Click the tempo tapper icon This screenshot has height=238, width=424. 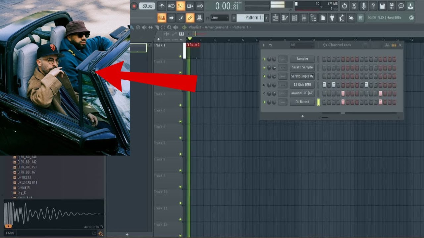pyautogui.click(x=342, y=18)
